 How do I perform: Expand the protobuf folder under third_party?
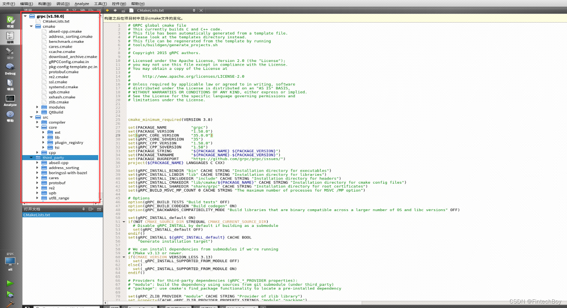[x=37, y=183]
